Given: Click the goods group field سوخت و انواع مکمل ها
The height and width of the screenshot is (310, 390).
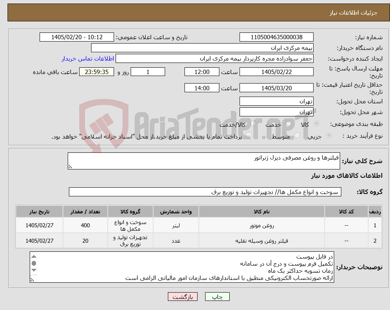Looking at the screenshot, I should [205, 192].
